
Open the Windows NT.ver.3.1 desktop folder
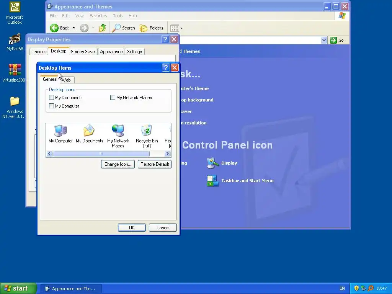point(15,108)
